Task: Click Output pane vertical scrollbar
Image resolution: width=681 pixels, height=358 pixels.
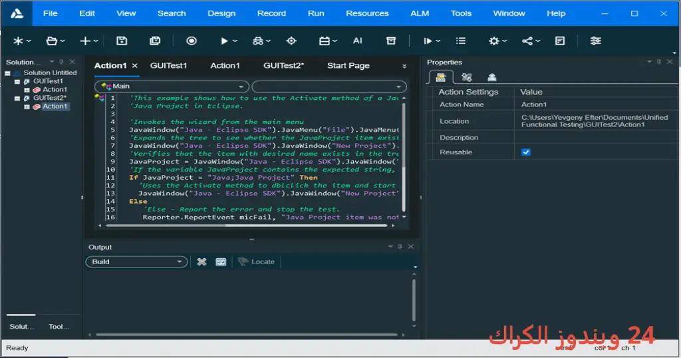Action: tap(414, 300)
